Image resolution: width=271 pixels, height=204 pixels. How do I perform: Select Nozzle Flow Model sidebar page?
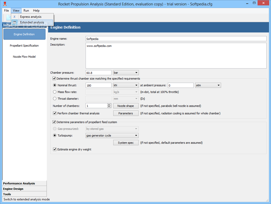[x=24, y=57]
